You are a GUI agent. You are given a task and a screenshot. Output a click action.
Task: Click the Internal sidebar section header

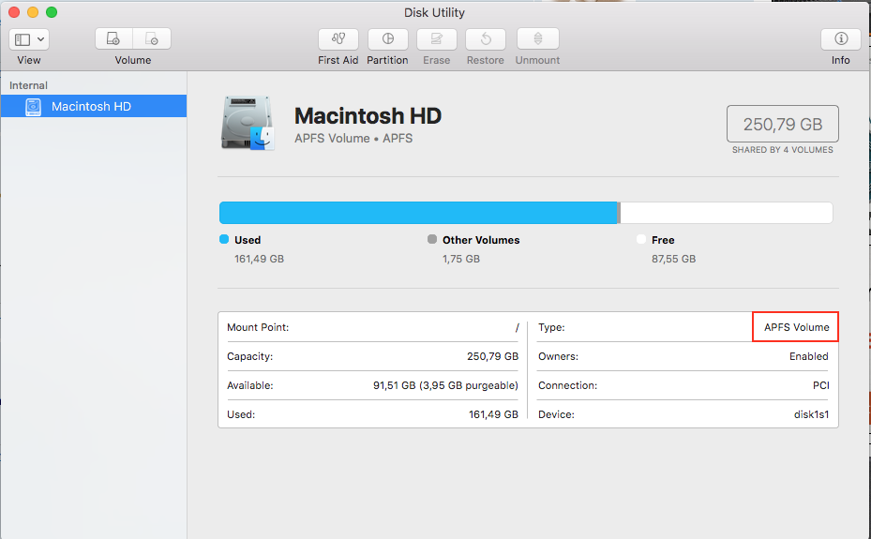click(x=29, y=85)
